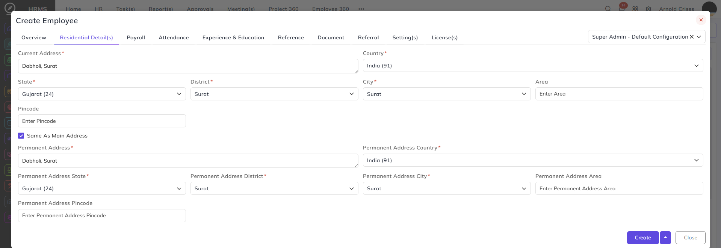Expand the Permanent Address District dropdown
721x248 pixels.
tap(274, 188)
